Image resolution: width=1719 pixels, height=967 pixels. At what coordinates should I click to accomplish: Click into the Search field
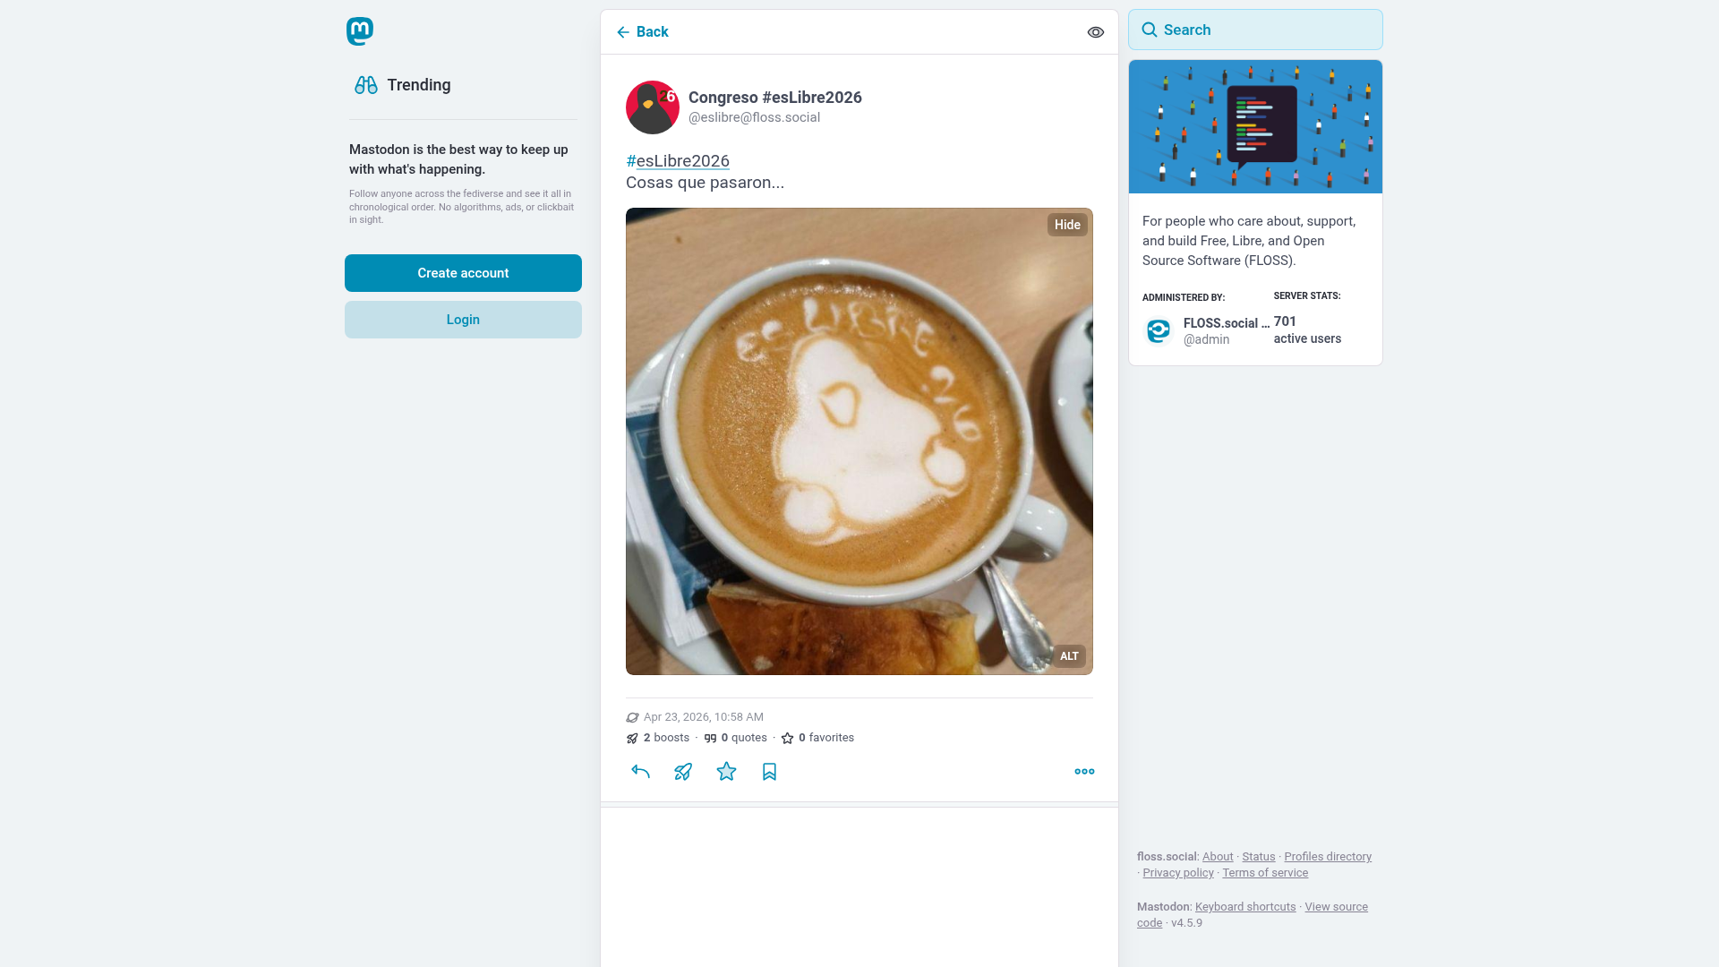pyautogui.click(x=1255, y=30)
